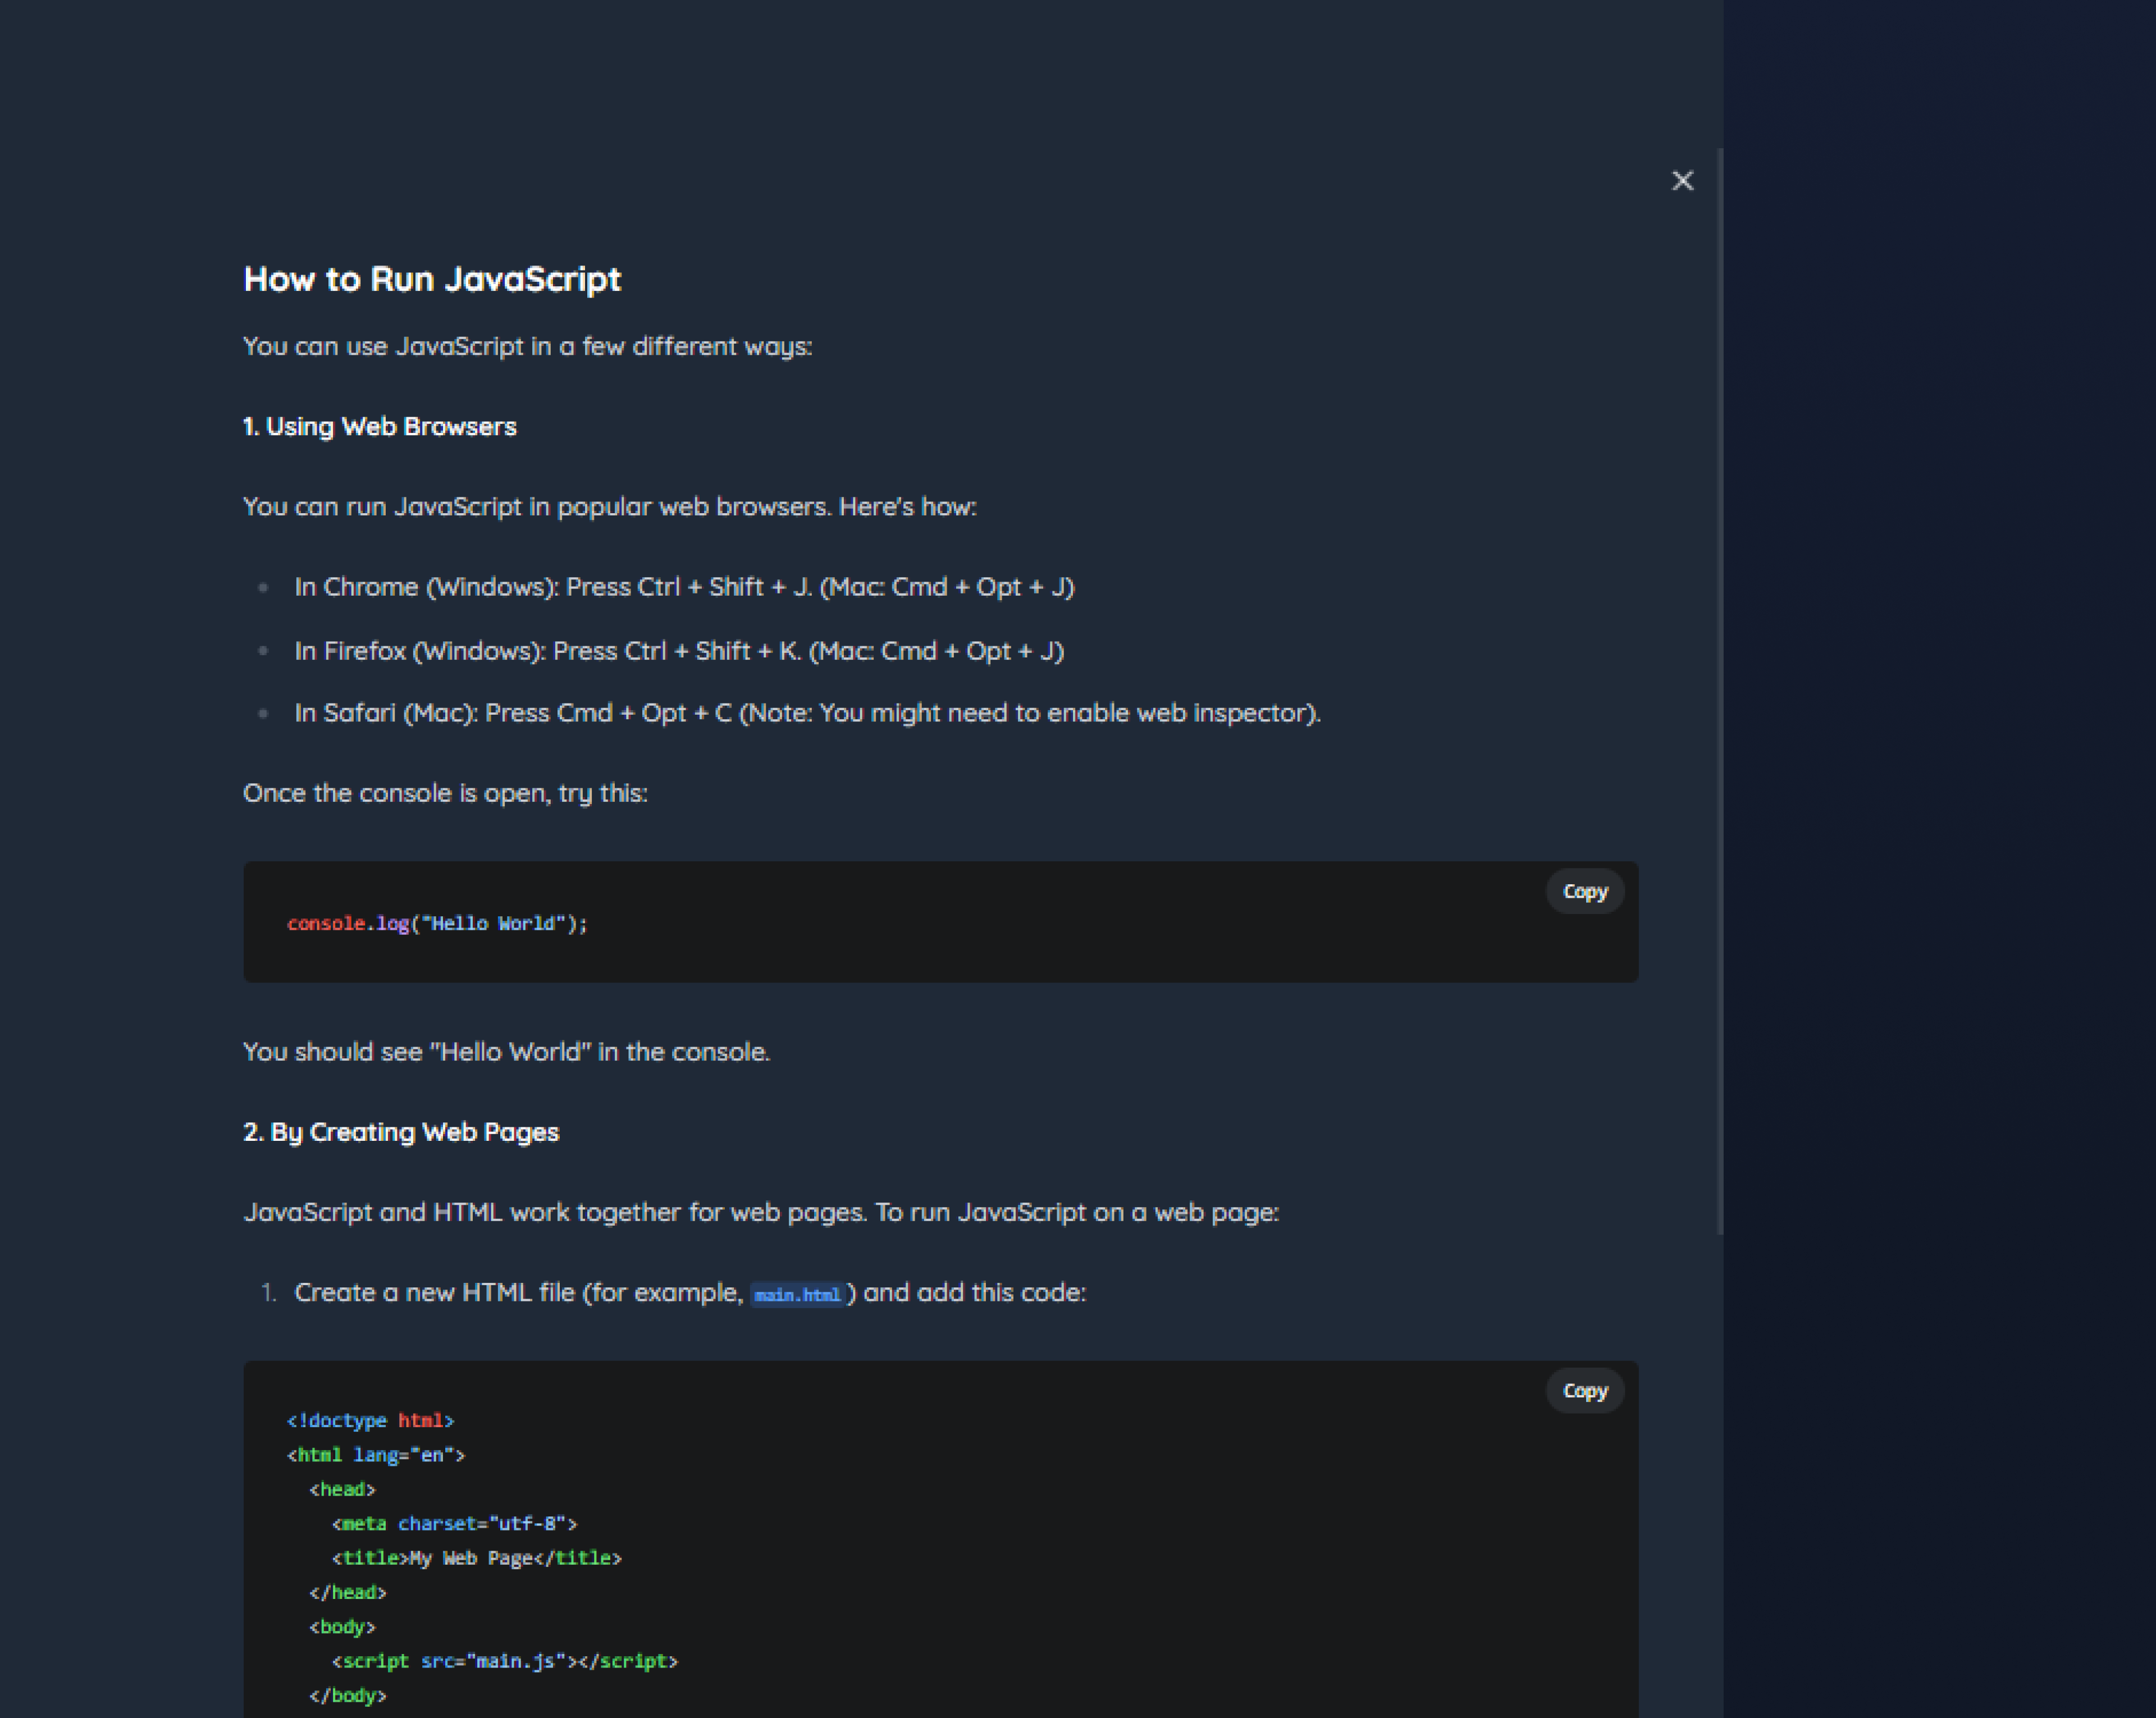The height and width of the screenshot is (1718, 2156).
Task: Click the 'In Firefox (Windows)' bullet line
Action: 679,651
